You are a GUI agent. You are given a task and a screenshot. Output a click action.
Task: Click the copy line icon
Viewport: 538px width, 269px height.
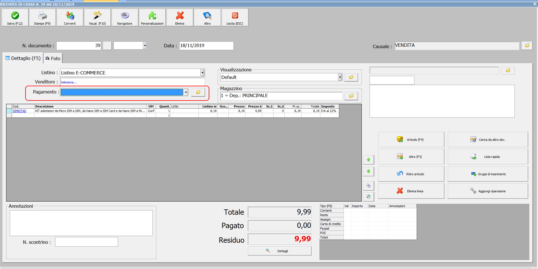click(368, 186)
